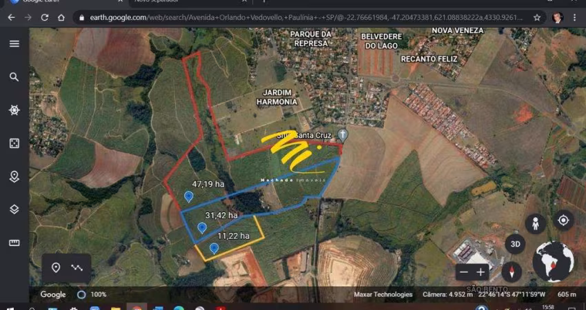This screenshot has height=310, width=586.
Task: Open the Google Earth search tool
Action: 14,77
